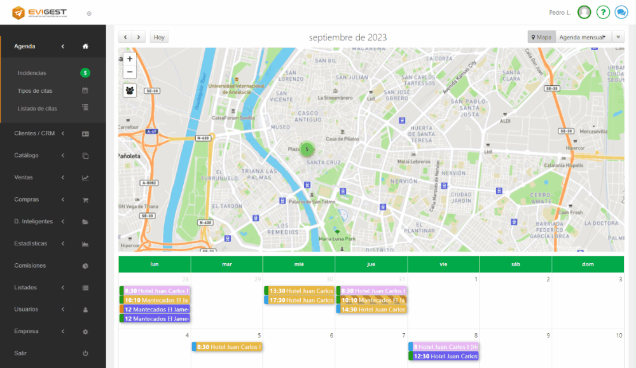Select Salir to log out
Image resolution: width=636 pixels, height=368 pixels.
tap(20, 353)
